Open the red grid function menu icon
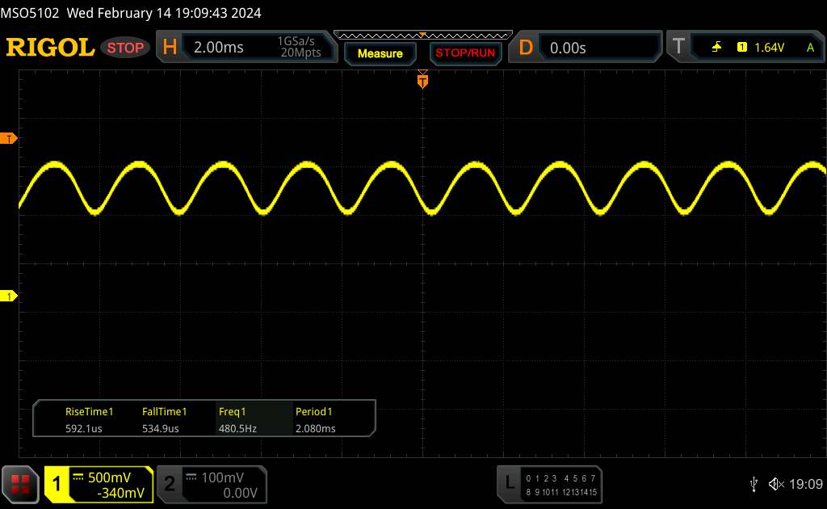 [21, 484]
